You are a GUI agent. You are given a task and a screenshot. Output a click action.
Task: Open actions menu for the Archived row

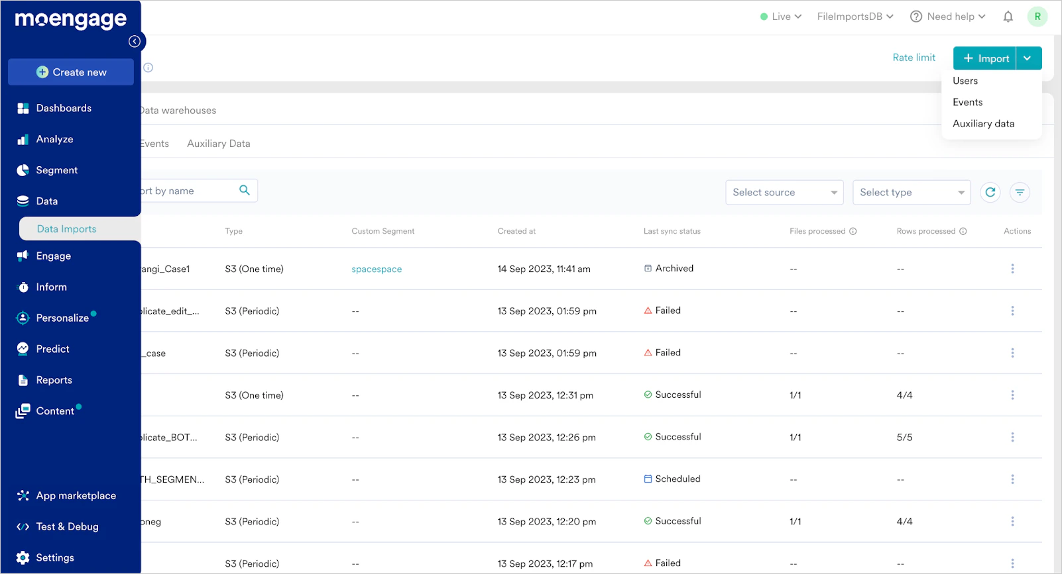1012,269
